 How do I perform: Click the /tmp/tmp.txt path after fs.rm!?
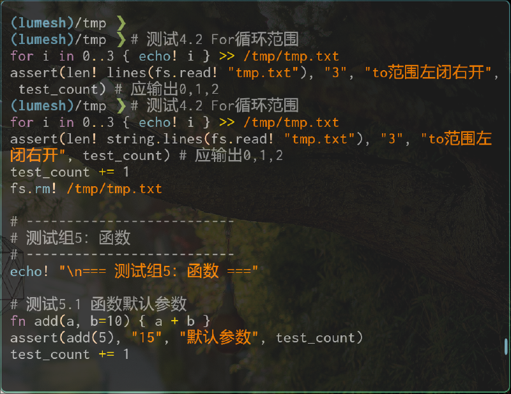click(114, 189)
